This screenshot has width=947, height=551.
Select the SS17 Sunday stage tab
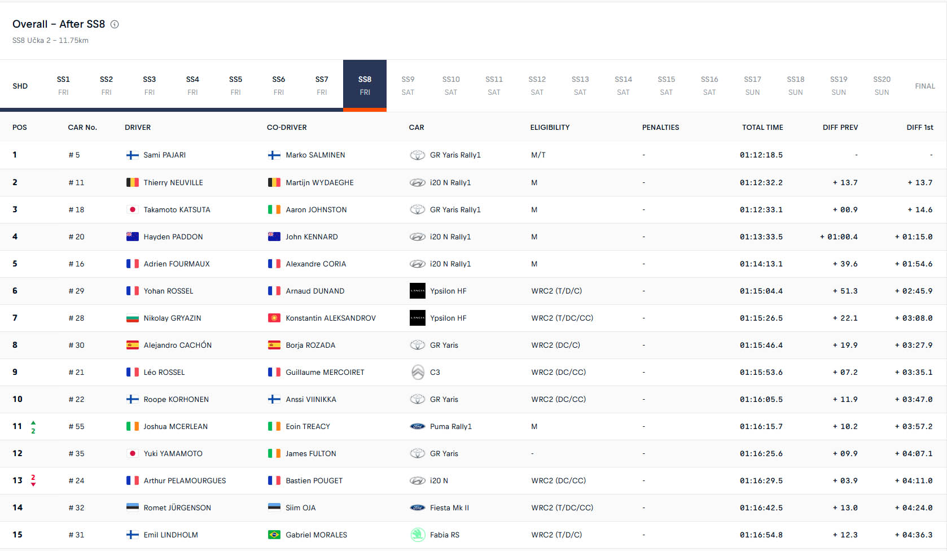(x=752, y=86)
